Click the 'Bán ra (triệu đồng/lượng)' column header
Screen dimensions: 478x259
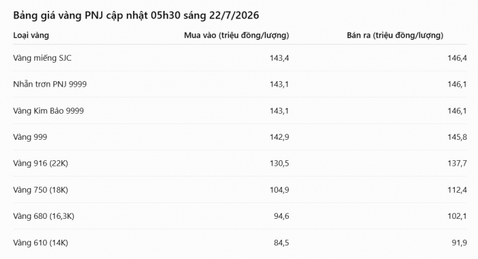tap(395, 35)
